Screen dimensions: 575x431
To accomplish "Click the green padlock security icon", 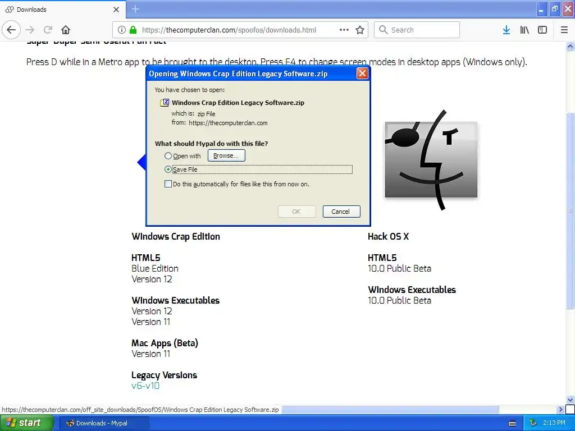I will click(x=133, y=30).
